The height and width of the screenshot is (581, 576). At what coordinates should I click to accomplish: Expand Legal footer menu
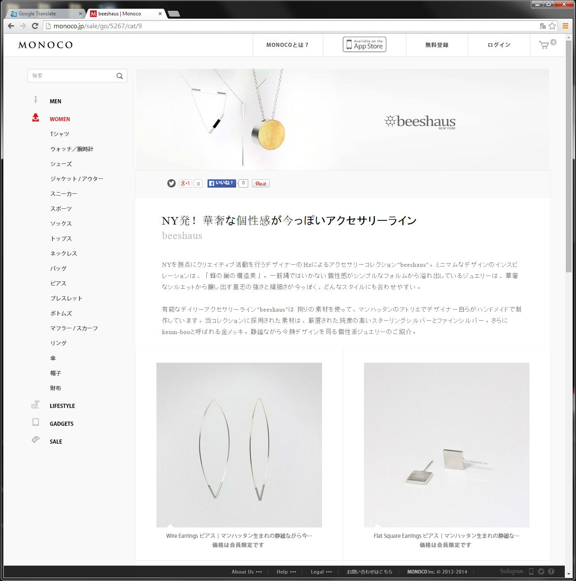tap(321, 571)
